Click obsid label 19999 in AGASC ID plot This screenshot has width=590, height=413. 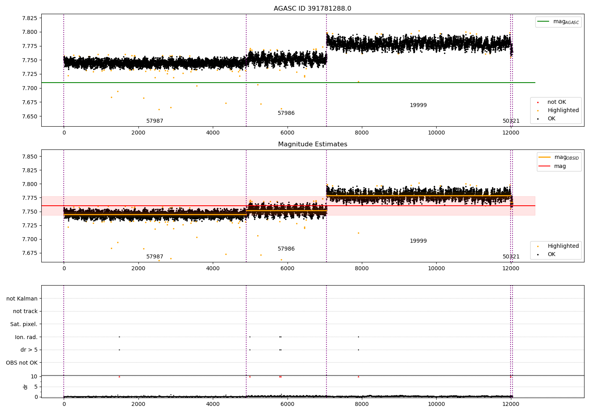pos(418,105)
